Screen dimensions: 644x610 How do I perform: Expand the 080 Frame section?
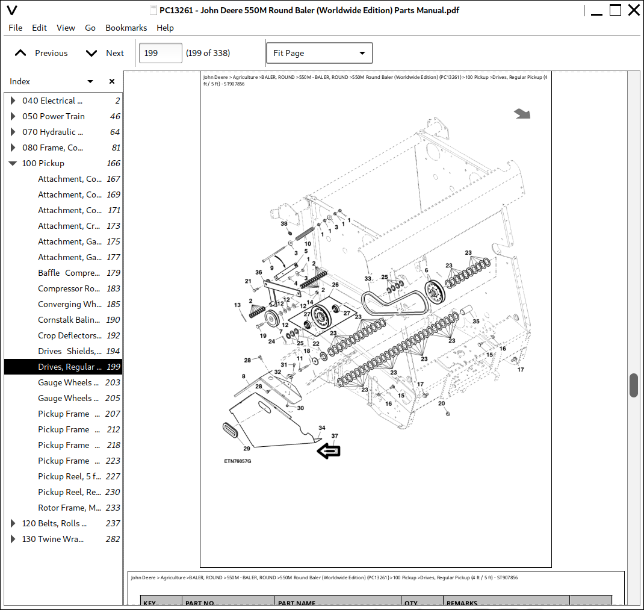pyautogui.click(x=13, y=148)
